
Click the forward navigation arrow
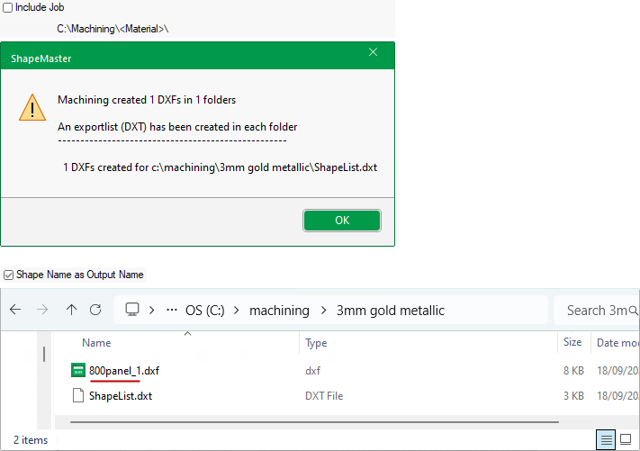pos(44,310)
